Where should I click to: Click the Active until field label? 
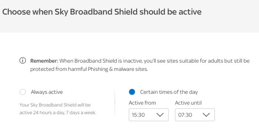pos(188,103)
